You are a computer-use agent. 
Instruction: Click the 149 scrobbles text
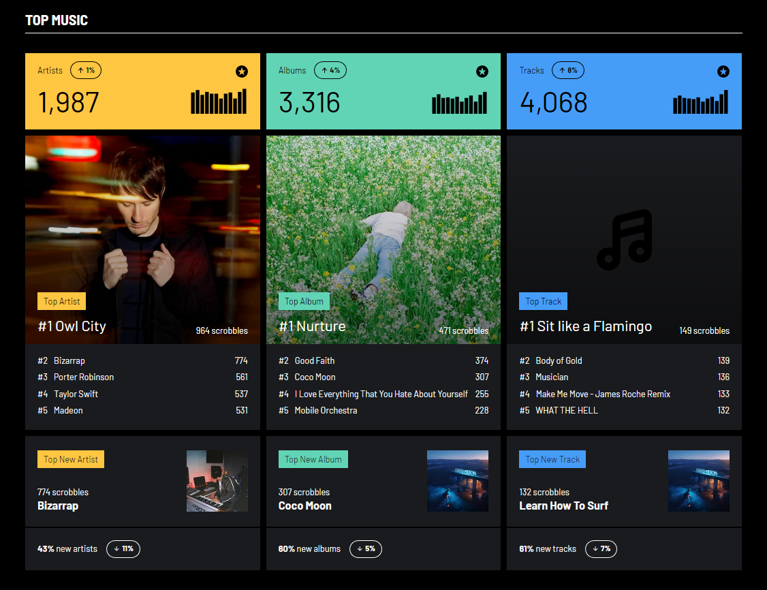704,330
